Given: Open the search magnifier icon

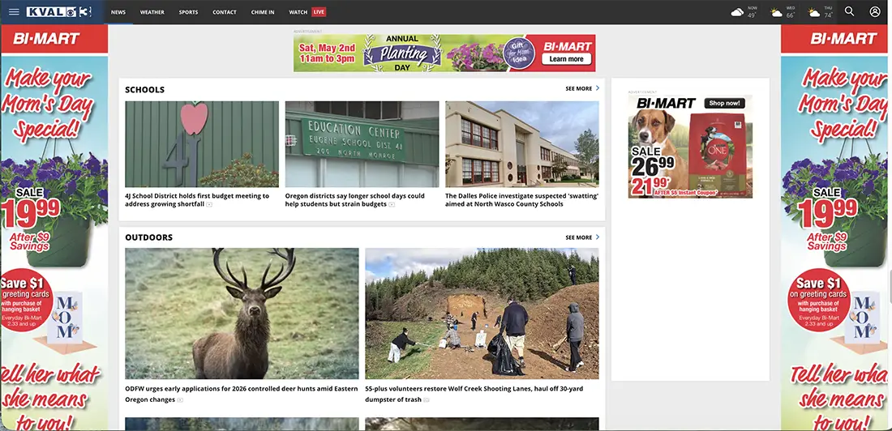Looking at the screenshot, I should 849,11.
